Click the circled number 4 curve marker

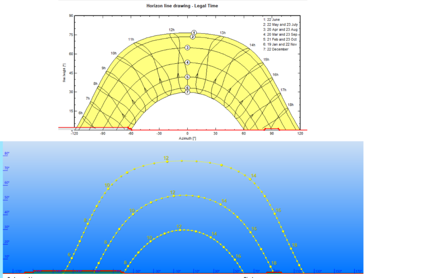click(187, 62)
